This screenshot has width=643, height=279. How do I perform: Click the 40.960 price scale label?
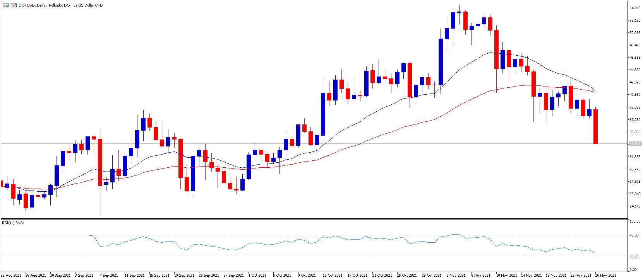(x=635, y=94)
